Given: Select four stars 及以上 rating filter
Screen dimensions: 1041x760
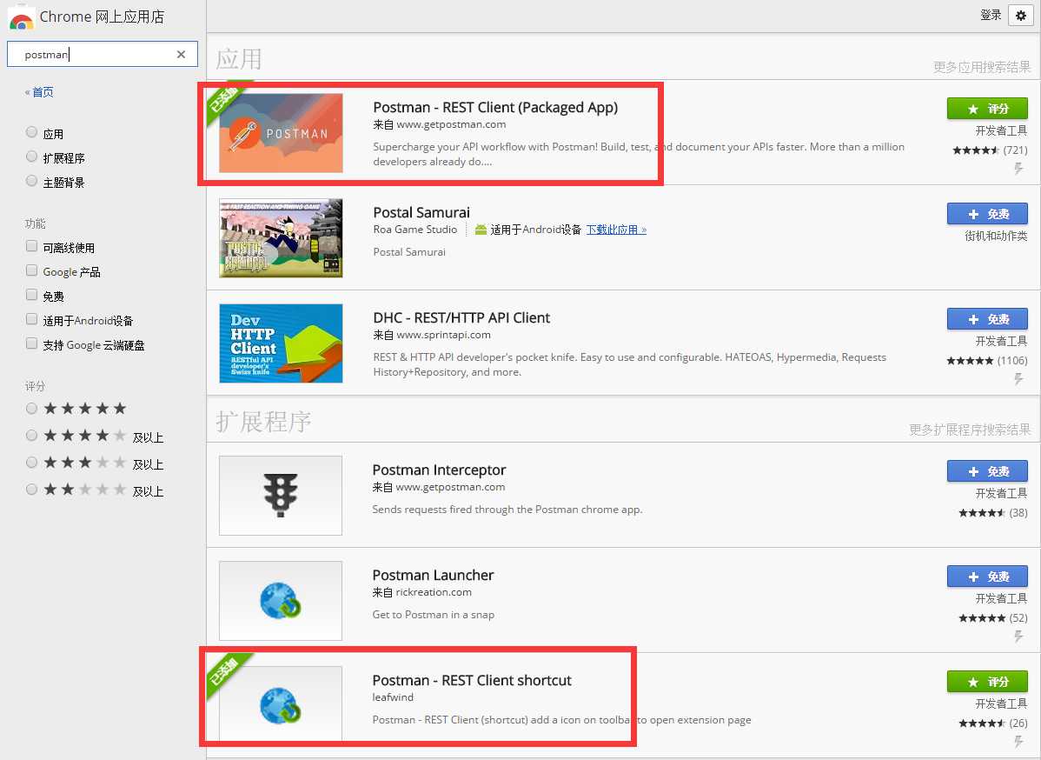Looking at the screenshot, I should [31, 436].
